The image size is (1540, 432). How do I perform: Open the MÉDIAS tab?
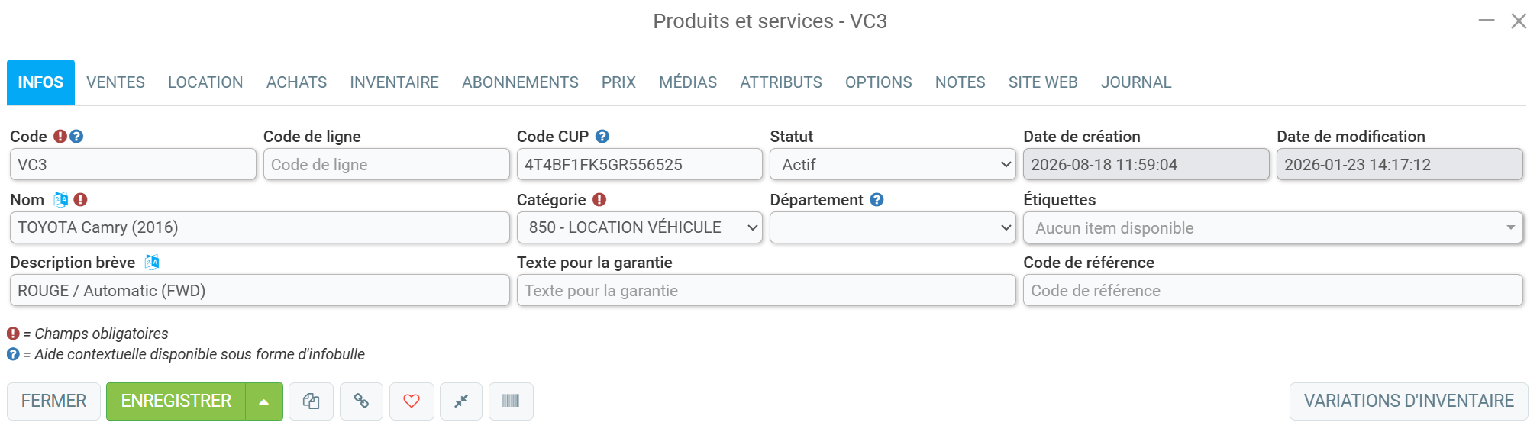pyautogui.click(x=688, y=82)
